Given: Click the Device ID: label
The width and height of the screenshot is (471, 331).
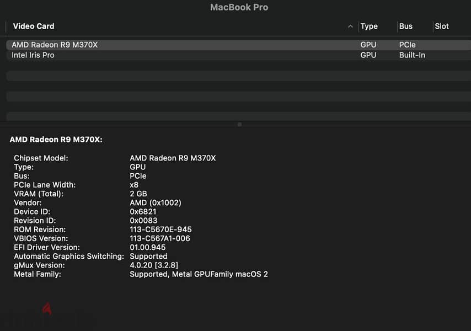Looking at the screenshot, I should [32, 211].
